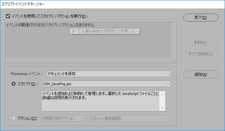Click the イベントが関連付けられた... placeholder text in the list
The width and height of the screenshot is (225, 131).
click(52, 25)
